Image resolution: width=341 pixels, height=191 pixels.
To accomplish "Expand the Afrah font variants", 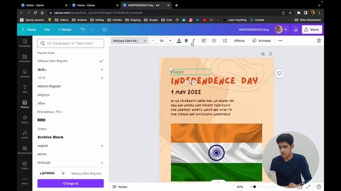I will (x=102, y=78).
